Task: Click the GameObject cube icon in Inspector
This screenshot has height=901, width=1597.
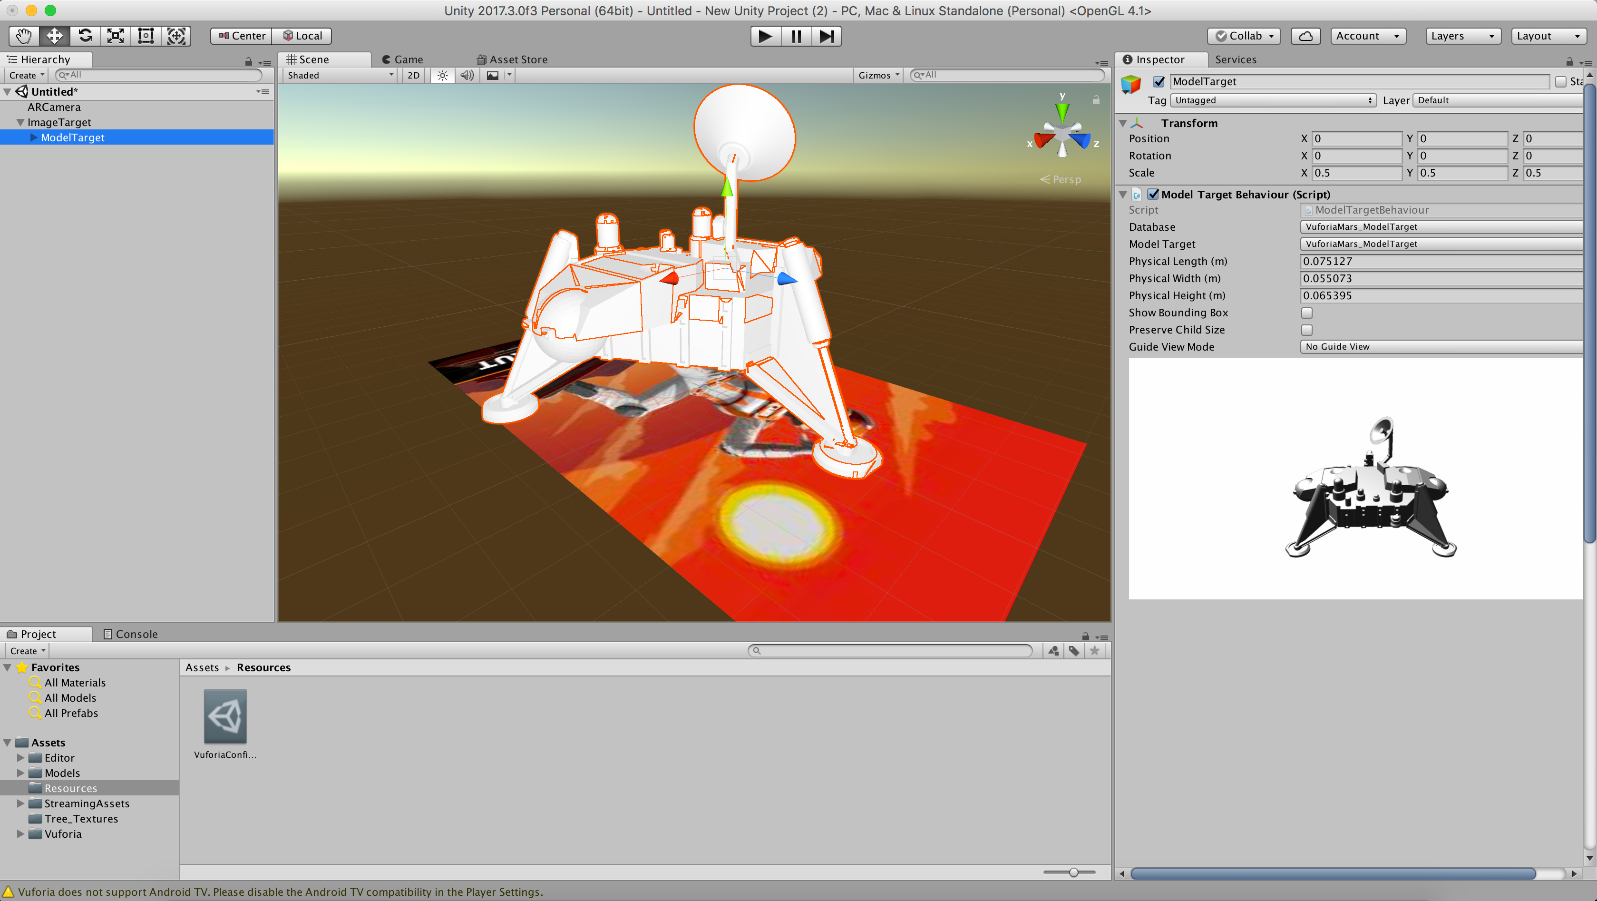Action: pos(1131,84)
